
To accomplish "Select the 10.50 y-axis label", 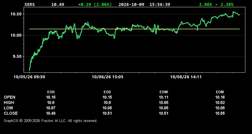I will 16,14.
